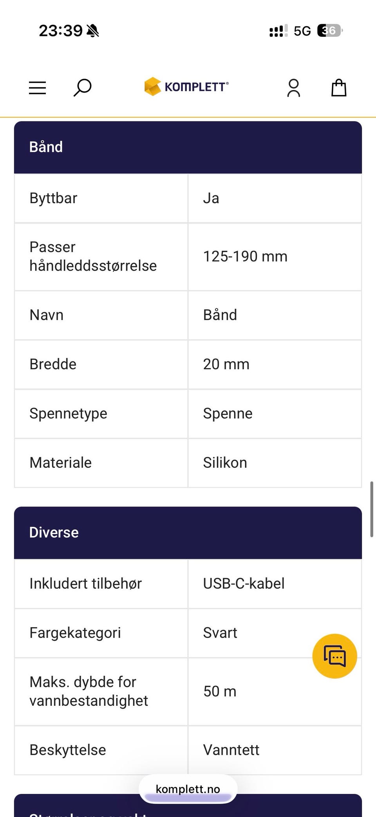Click the 5G network indicator
This screenshot has width=376, height=817.
(x=302, y=31)
